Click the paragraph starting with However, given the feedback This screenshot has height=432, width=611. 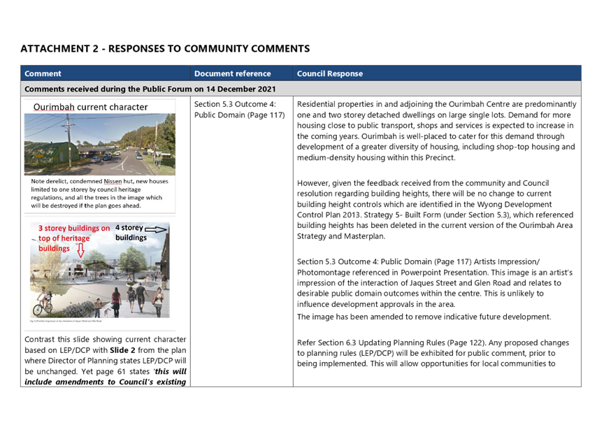[x=435, y=209]
